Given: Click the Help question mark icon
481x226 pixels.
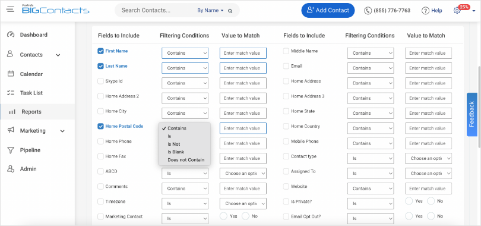Looking at the screenshot, I should [425, 11].
